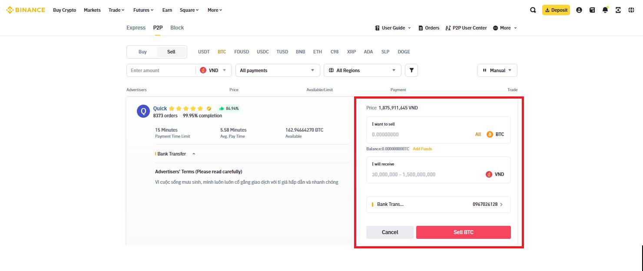The height and width of the screenshot is (271, 643).
Task: Click the download app QR icon
Action: [x=618, y=10]
